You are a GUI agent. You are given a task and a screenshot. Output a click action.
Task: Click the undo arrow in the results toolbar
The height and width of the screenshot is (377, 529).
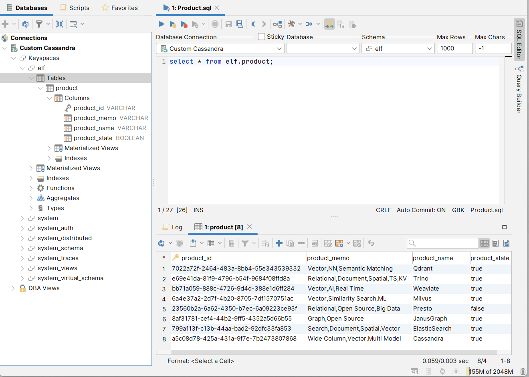coord(371,243)
